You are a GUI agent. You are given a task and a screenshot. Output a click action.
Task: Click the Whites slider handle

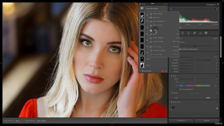click(x=195, y=69)
